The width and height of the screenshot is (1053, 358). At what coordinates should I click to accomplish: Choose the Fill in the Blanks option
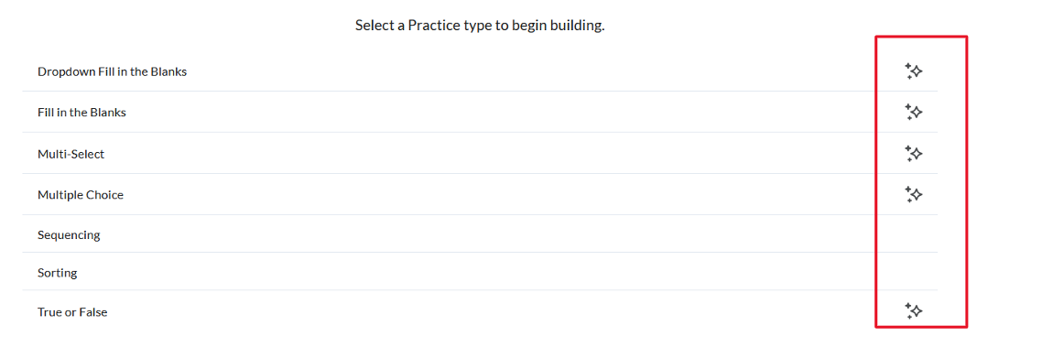(x=480, y=113)
